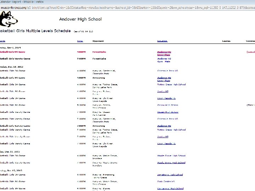Screen dimensions: 255x191
Task: Open Coon Rapids HS link in 7:00PM varsity row
Action: (166, 144)
